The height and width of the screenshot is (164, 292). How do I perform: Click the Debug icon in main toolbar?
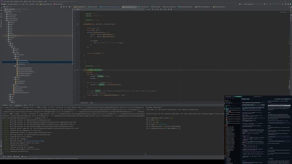click(260, 4)
